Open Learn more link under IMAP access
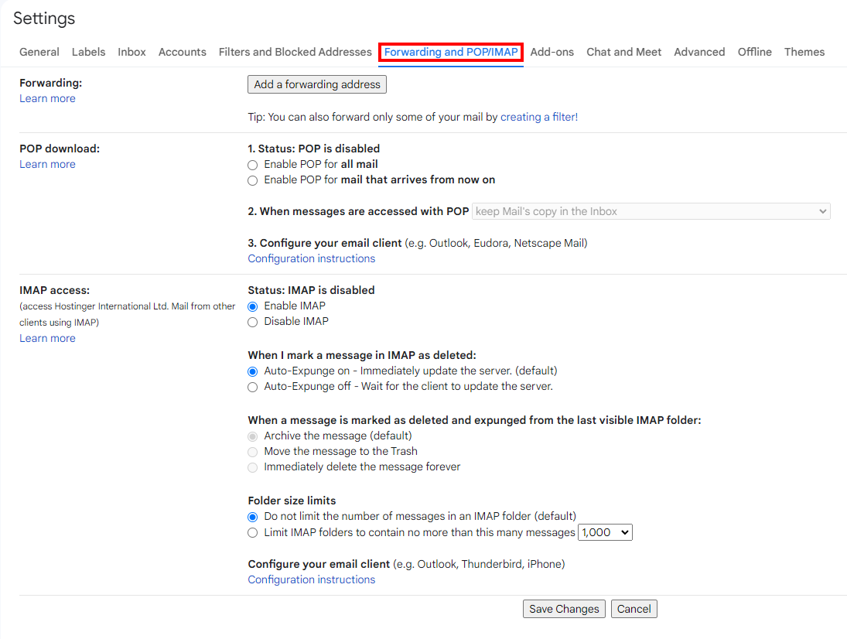Screen dimensions: 847x639 click(x=47, y=338)
